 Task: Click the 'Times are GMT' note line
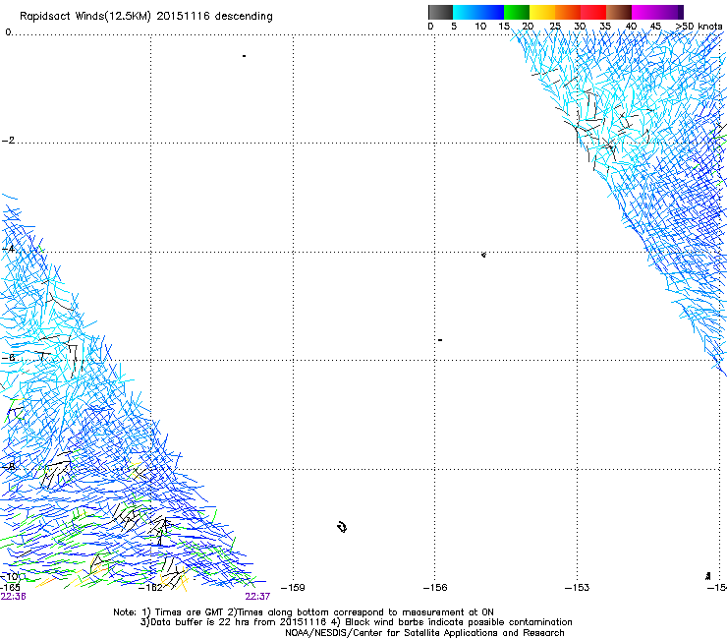tap(304, 612)
